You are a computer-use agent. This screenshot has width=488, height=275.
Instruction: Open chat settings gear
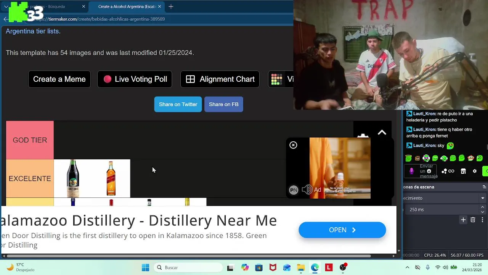tap(475, 171)
